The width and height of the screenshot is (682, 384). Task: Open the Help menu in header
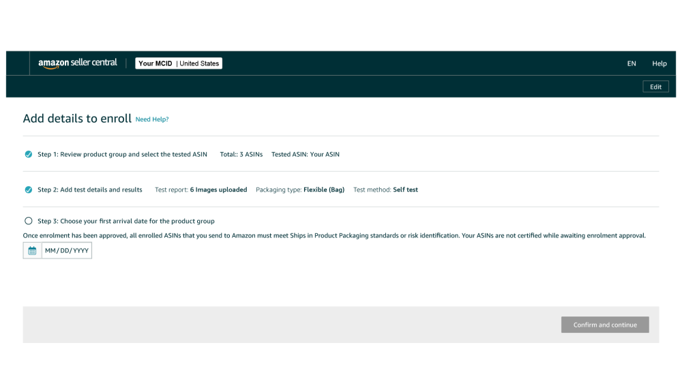tap(659, 63)
